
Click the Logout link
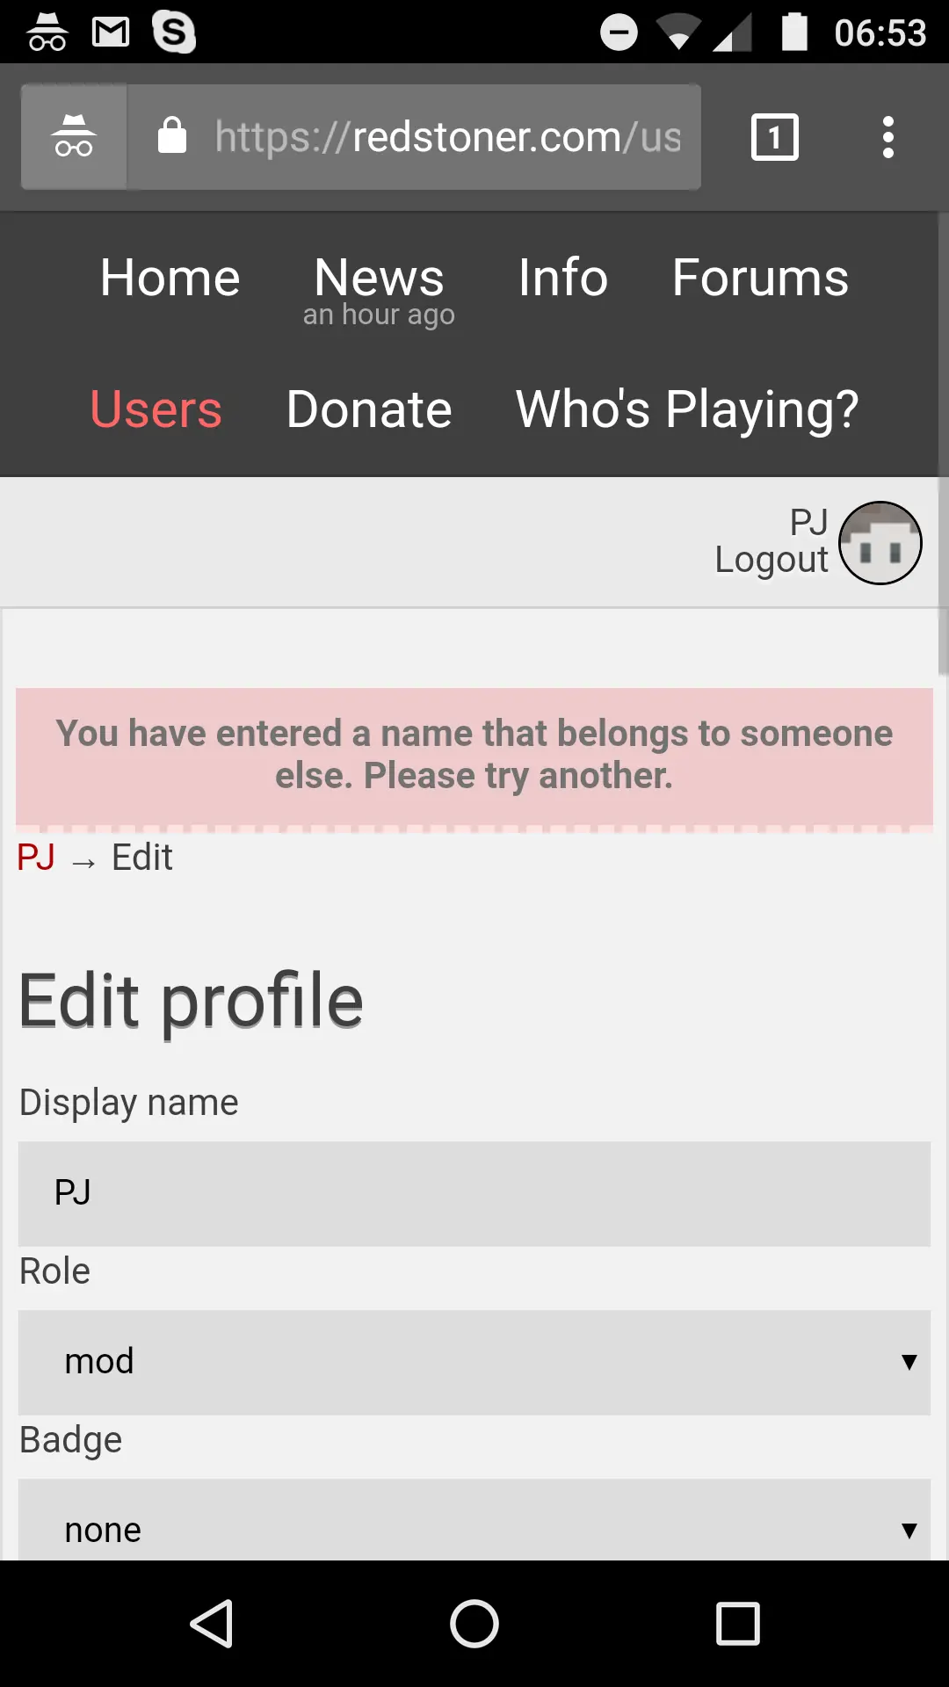771,561
